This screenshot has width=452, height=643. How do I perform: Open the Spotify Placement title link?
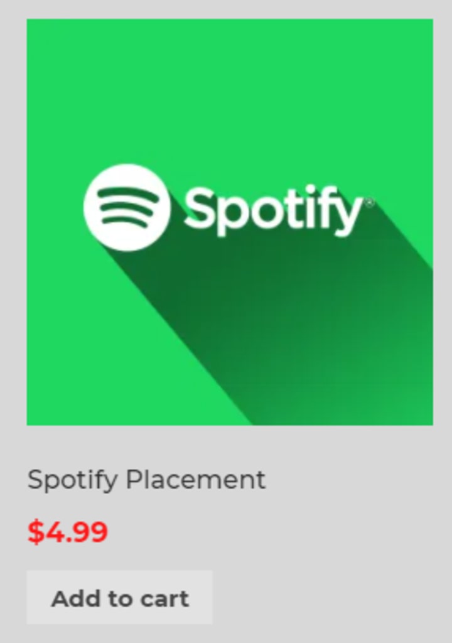point(146,480)
